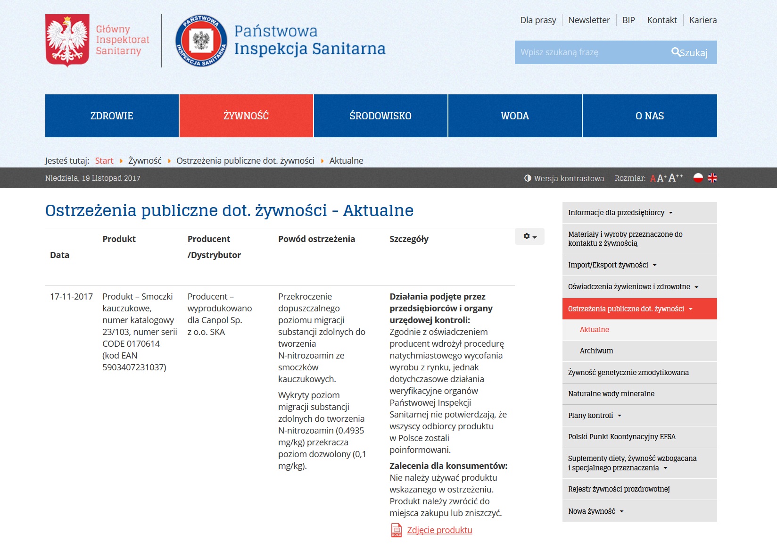The height and width of the screenshot is (551, 777).
Task: Open the ZDROWIE main menu tab
Action: point(112,116)
